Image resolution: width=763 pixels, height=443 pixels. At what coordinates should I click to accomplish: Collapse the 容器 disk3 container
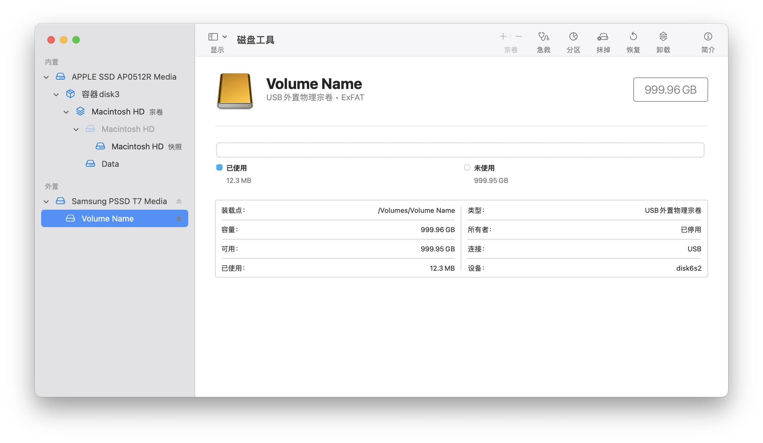coord(56,95)
